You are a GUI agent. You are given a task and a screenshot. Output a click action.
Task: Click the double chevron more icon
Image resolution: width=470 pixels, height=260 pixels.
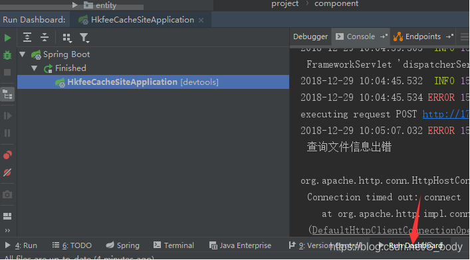[7, 230]
